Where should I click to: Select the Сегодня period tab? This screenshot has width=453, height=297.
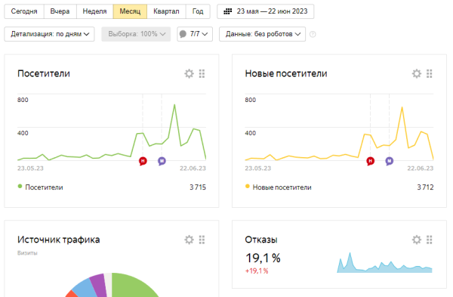(24, 11)
